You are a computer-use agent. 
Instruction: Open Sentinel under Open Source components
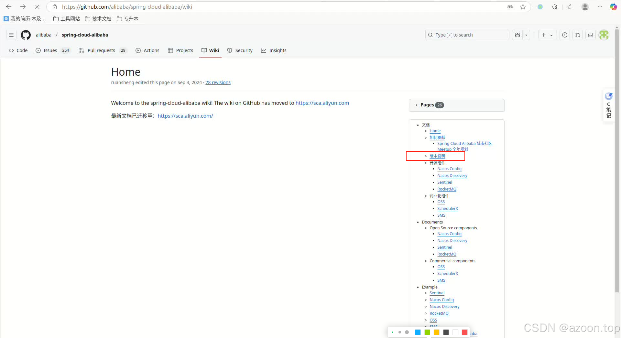pos(445,247)
